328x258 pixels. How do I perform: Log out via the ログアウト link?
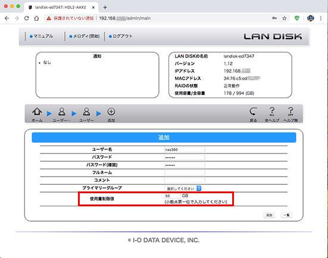tap(121, 36)
